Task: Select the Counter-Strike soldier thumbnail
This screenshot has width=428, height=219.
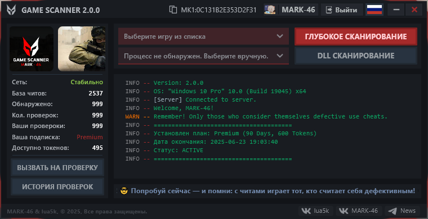Action: (82, 49)
